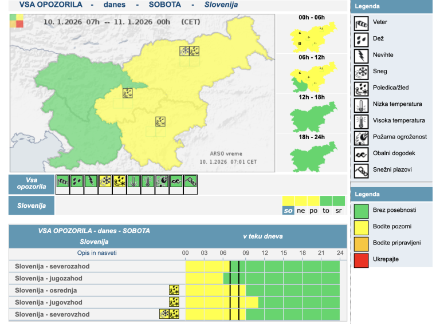The image size is (440, 324).
Task: Select the yellow snow (Sneg) warning icon
Action: tap(105, 182)
